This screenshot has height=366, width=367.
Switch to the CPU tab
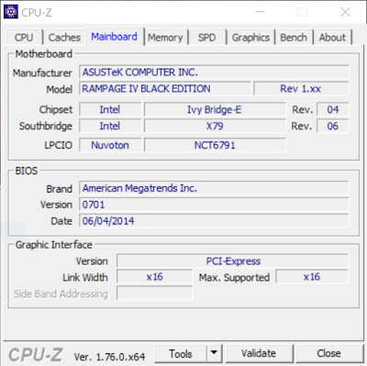pyautogui.click(x=24, y=38)
